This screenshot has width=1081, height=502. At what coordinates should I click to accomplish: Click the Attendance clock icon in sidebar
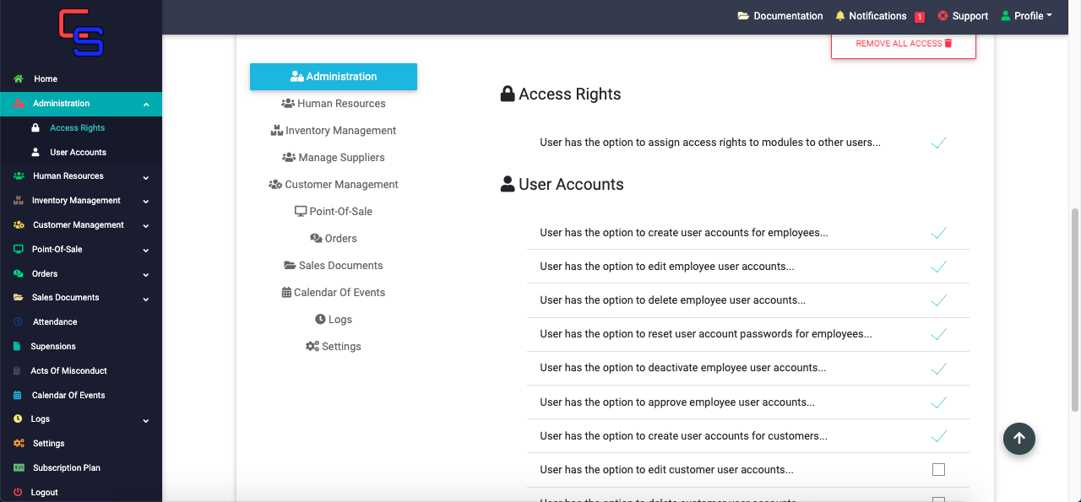pos(19,322)
